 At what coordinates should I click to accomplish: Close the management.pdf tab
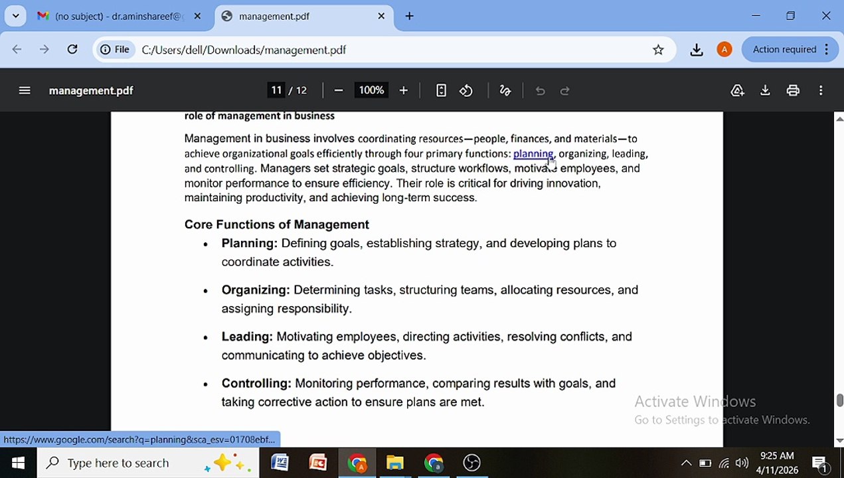pos(381,16)
